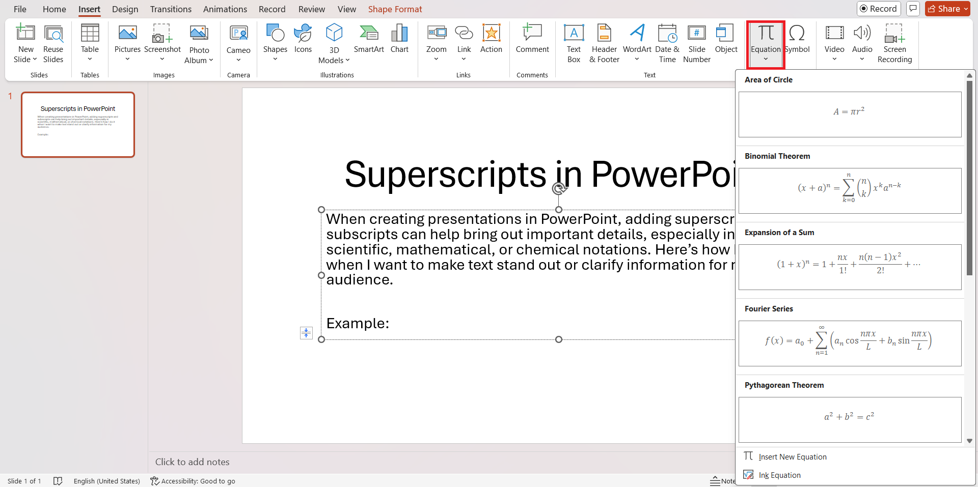The image size is (978, 487).
Task: Click the Pictures icon
Action: point(127,33)
